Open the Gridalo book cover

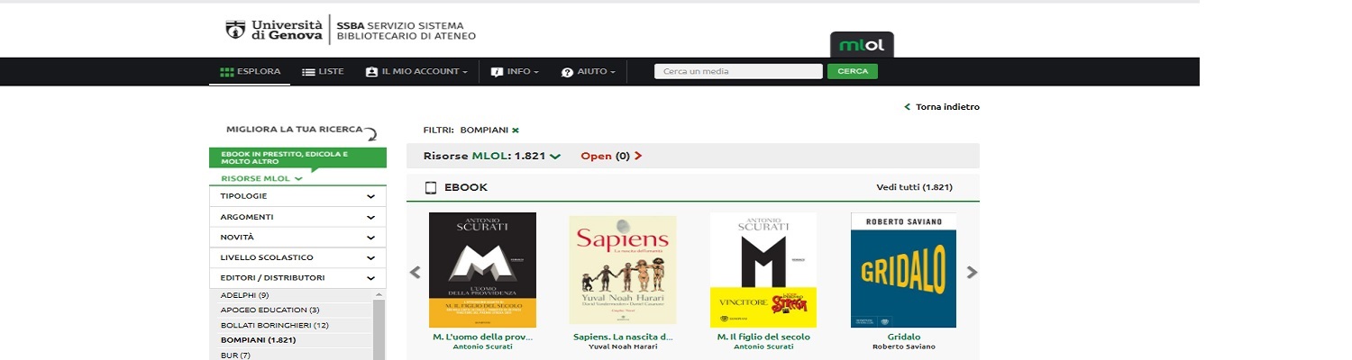pos(904,270)
